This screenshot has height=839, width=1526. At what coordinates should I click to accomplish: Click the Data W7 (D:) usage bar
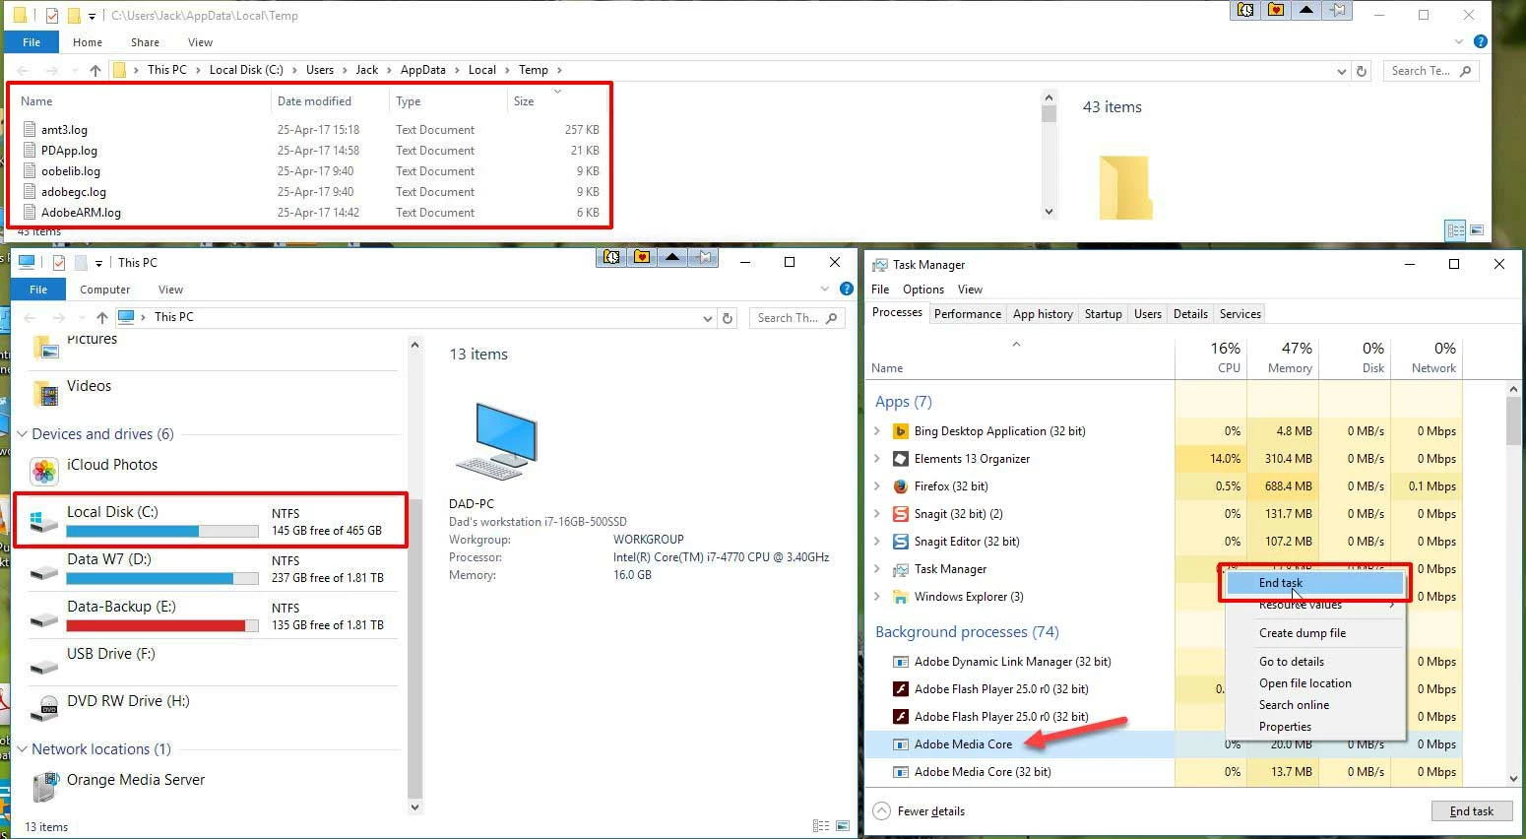tap(162, 578)
